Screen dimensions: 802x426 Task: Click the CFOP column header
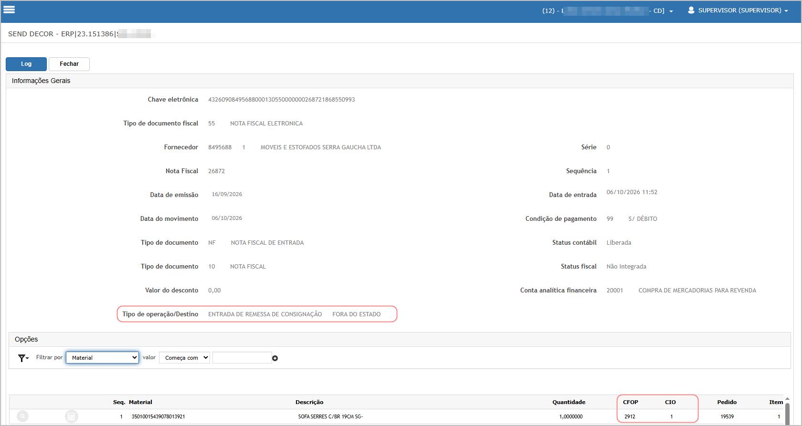click(631, 402)
